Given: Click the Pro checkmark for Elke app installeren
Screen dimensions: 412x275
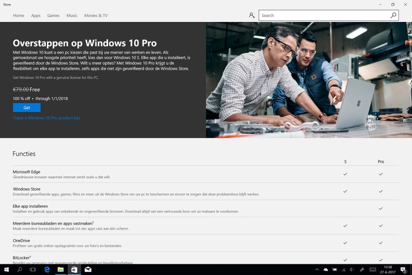Looking at the screenshot, I should 381,208.
